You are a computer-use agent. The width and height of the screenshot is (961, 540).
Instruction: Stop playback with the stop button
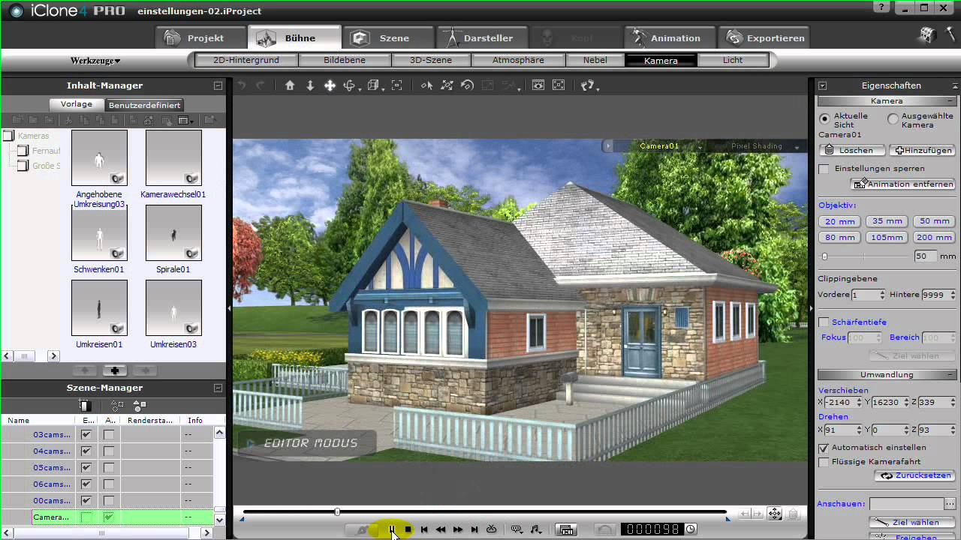tap(408, 529)
